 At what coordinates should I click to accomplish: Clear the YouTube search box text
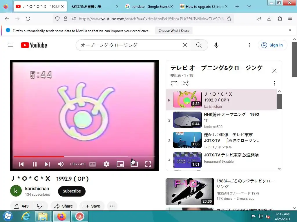tap(185, 45)
